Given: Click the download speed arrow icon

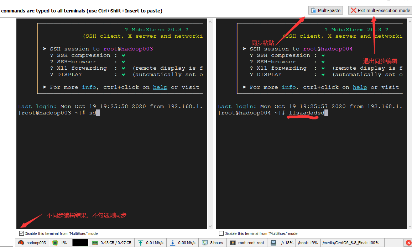Looking at the screenshot, I should pyautogui.click(x=173, y=243).
